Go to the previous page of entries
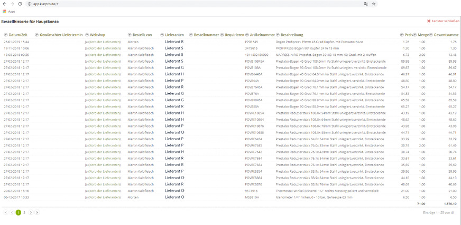 12,213
